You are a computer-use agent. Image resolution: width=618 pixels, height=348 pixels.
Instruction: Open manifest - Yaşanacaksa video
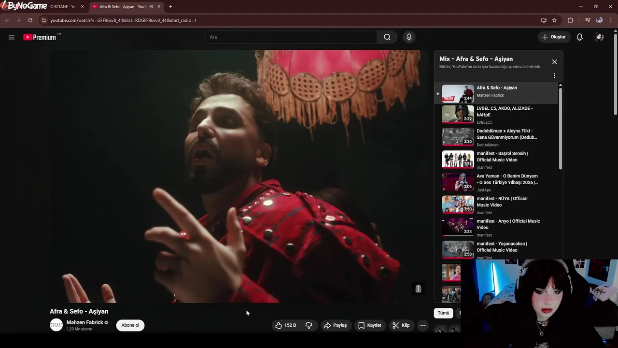(497, 250)
